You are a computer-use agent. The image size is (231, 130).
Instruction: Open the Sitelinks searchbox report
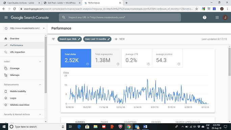(22, 105)
